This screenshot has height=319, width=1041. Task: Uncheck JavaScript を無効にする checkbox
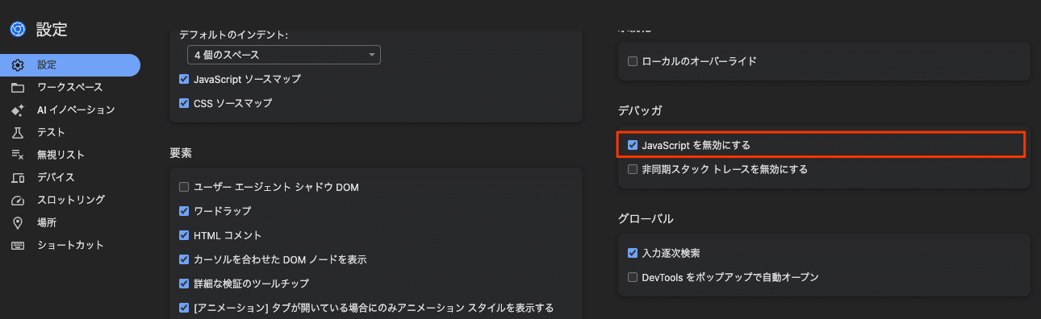pyautogui.click(x=633, y=145)
